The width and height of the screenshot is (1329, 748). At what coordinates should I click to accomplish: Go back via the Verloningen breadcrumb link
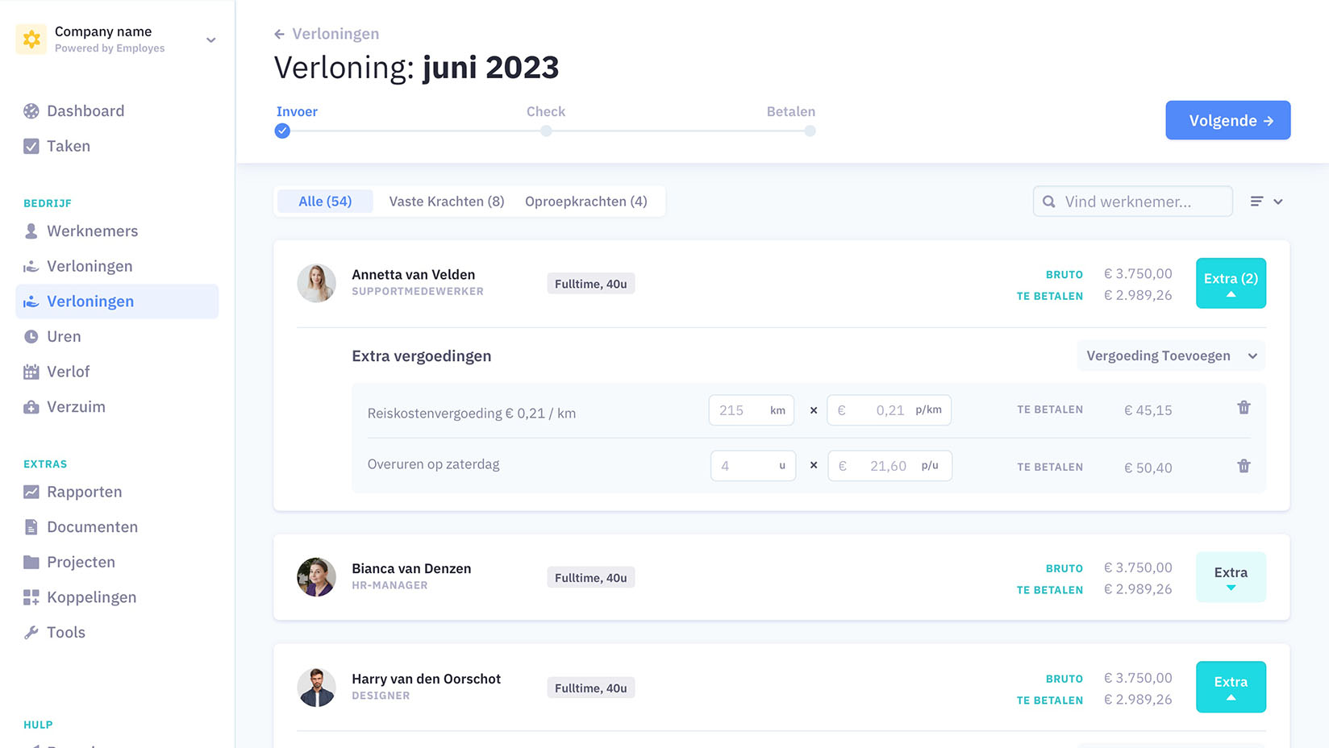coord(327,34)
